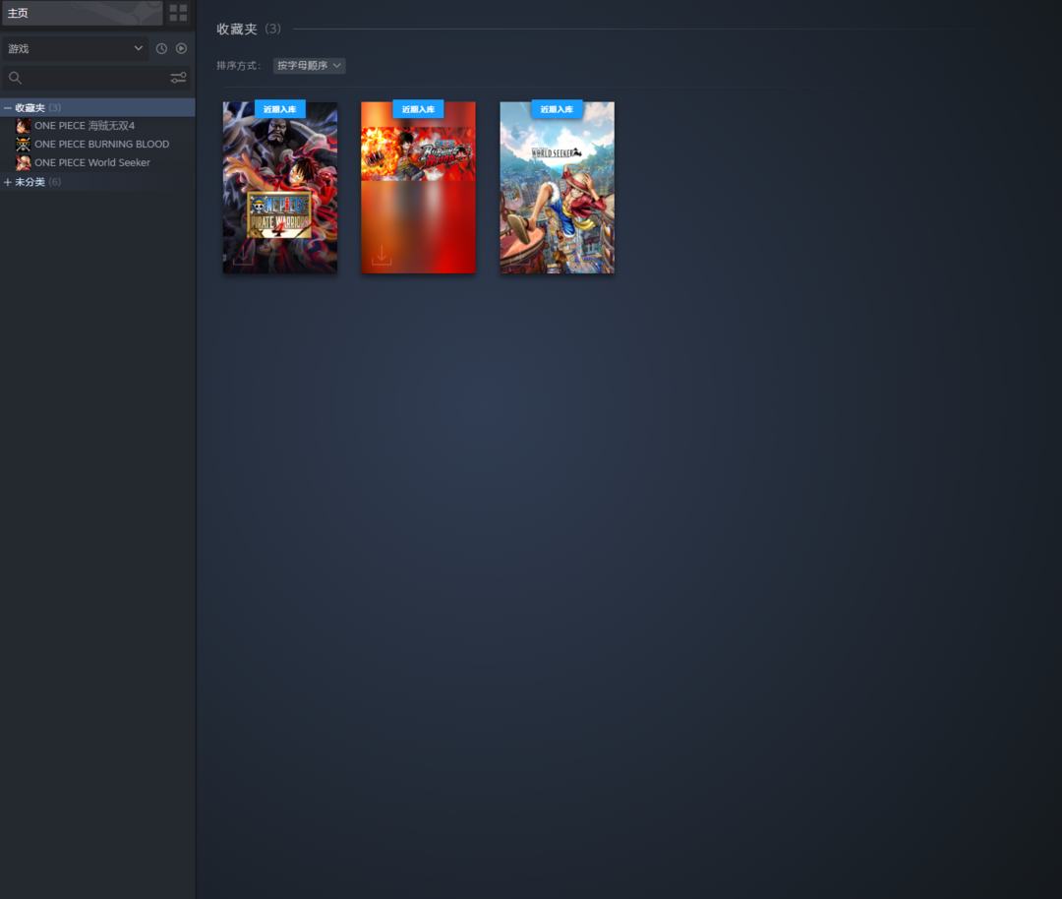The height and width of the screenshot is (899, 1062).
Task: Open the World Seeker game cover
Action: click(557, 187)
